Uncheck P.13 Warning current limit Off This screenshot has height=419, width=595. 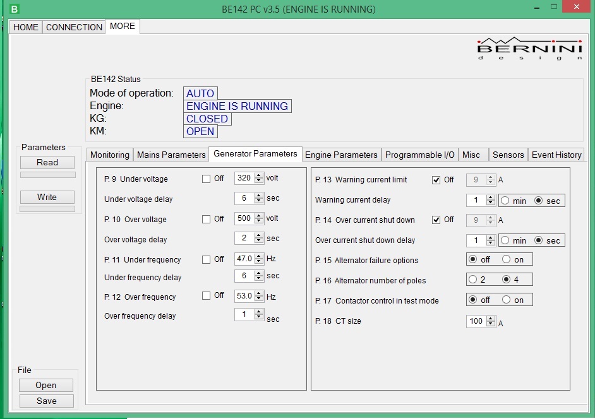pyautogui.click(x=436, y=180)
